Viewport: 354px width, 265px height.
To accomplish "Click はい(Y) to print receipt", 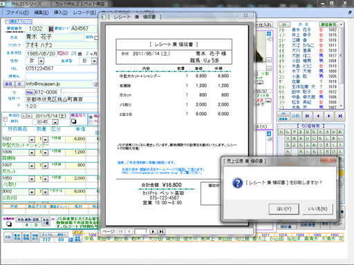I will pyautogui.click(x=284, y=209).
